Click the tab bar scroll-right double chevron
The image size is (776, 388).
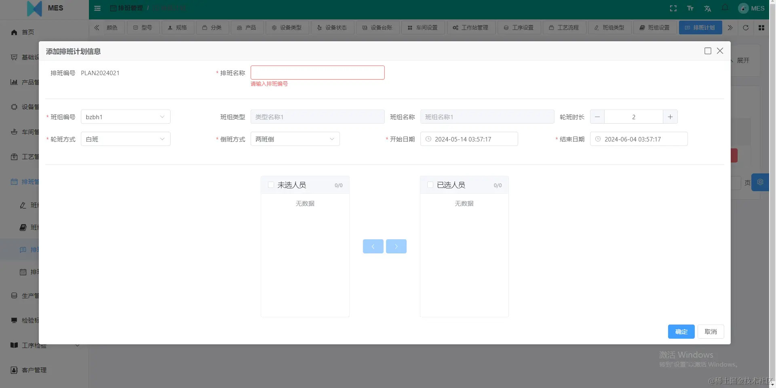coord(730,27)
